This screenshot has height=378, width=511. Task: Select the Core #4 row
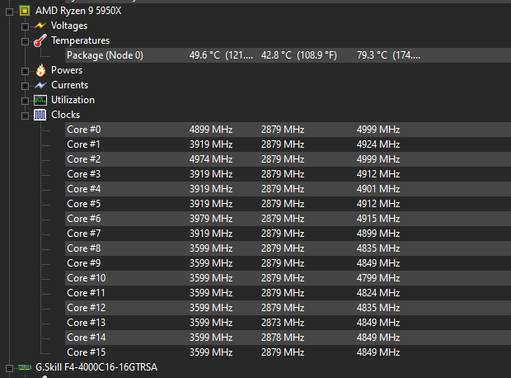click(x=288, y=189)
